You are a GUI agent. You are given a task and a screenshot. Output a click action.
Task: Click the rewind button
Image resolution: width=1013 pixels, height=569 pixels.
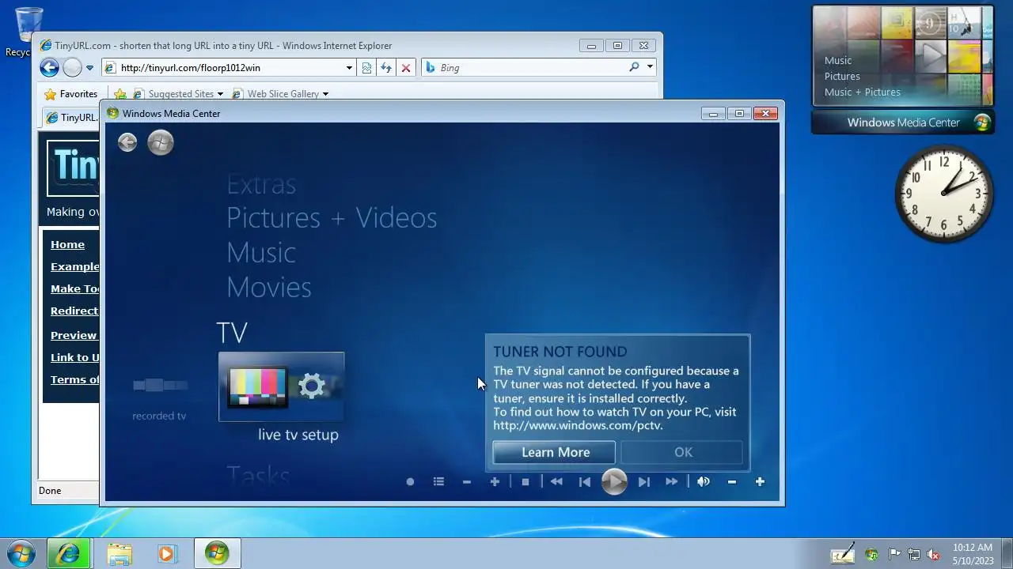[x=556, y=481]
